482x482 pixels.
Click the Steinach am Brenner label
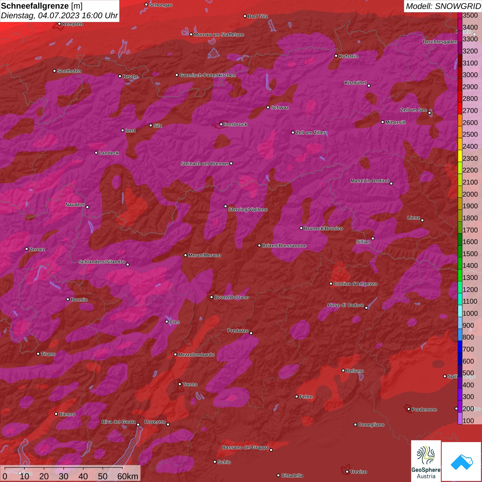205,164
